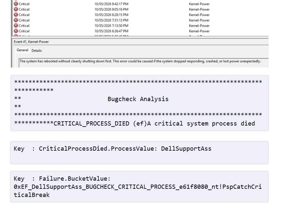Click Kernel-Power source in the 8:28:15 PM row
The height and width of the screenshot is (210, 281).
click(x=199, y=15)
